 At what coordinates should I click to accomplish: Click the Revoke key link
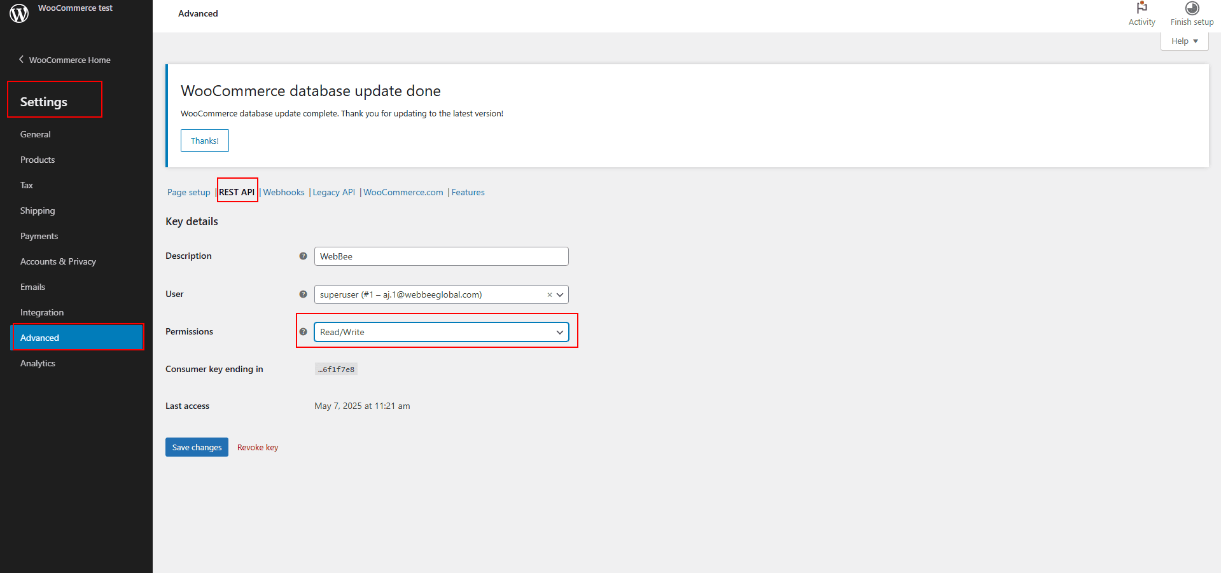[258, 448]
